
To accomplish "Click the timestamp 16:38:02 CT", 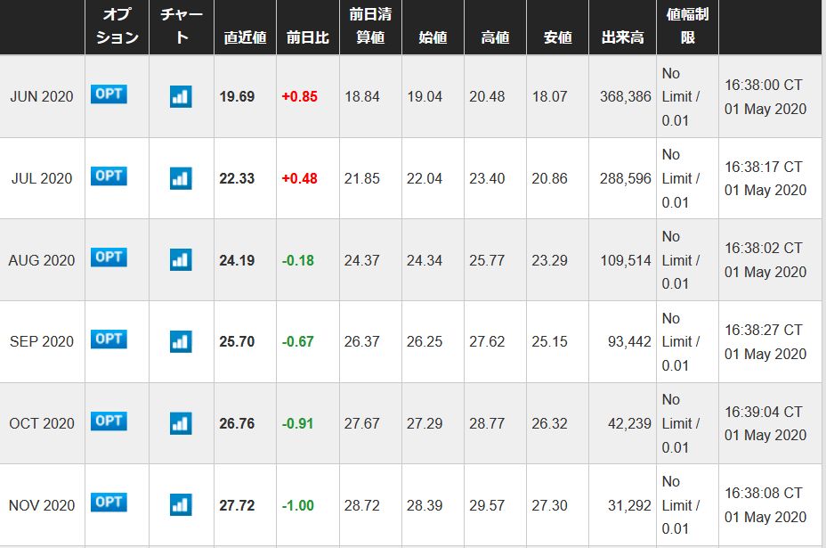I will point(764,248).
